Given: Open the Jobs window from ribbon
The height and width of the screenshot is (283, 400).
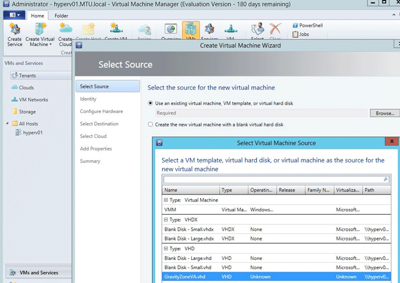Looking at the screenshot, I should [302, 34].
